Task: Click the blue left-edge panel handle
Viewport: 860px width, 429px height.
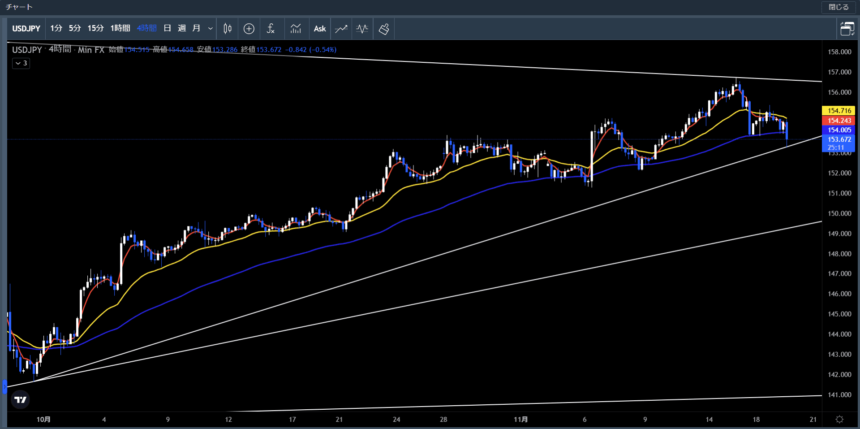Action: coord(4,386)
